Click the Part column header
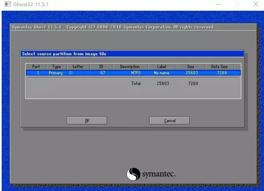Viewport: 264px width, 191px height. point(36,66)
